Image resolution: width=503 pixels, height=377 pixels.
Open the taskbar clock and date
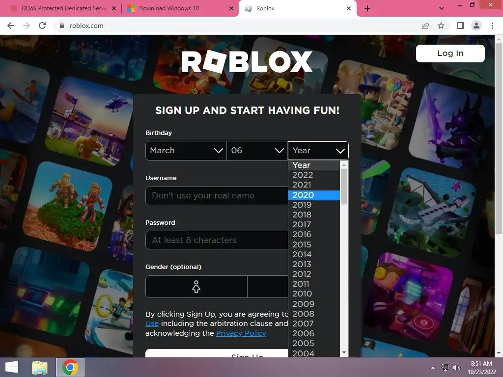pyautogui.click(x=481, y=368)
